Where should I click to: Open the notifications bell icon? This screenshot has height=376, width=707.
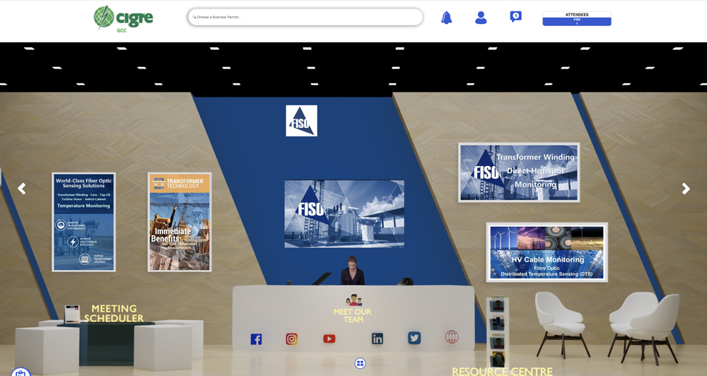pyautogui.click(x=446, y=18)
